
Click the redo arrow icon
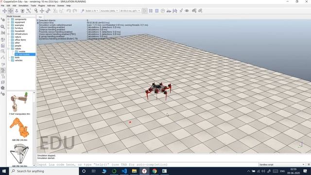[75, 11]
